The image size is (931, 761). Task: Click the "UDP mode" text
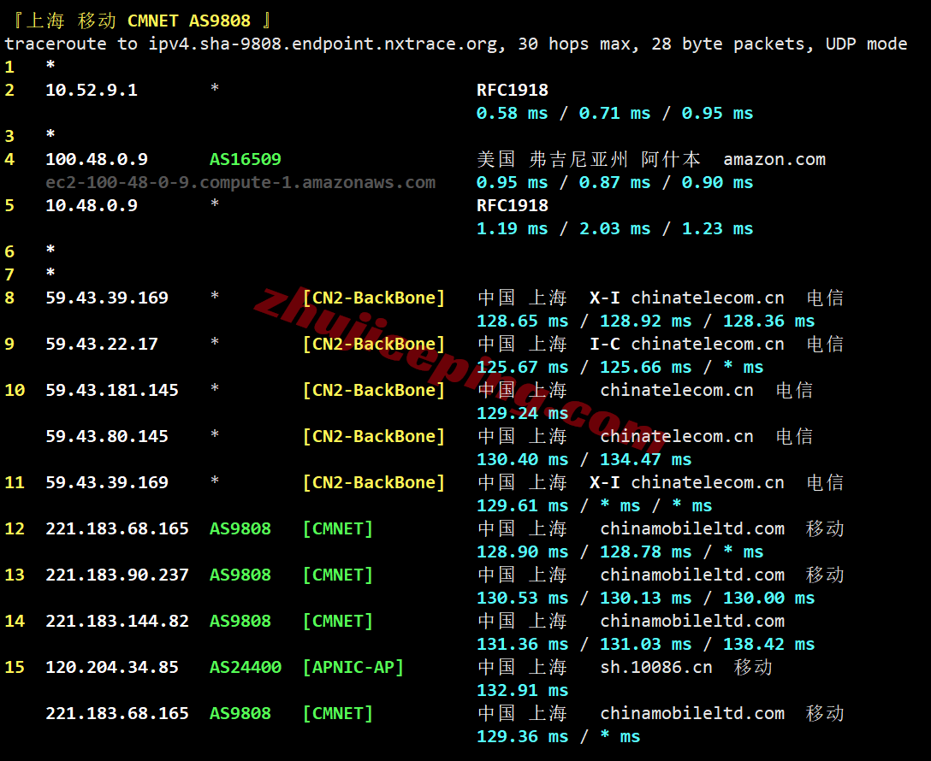tap(866, 44)
